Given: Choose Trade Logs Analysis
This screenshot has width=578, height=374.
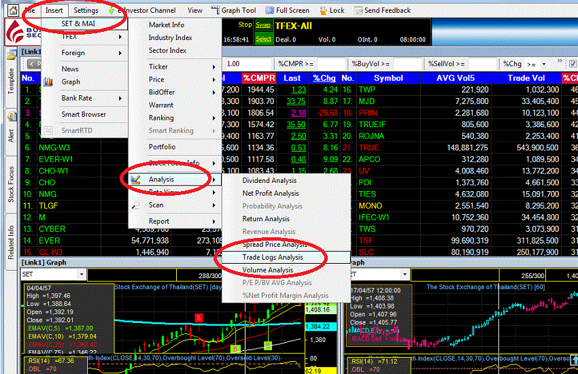Looking at the screenshot, I should coord(286,257).
